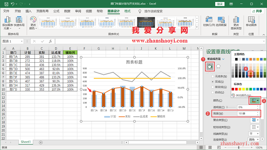Viewport: 267px width, 150px height.
Task: Open the Name Box dropdown arrow
Action: point(22,41)
